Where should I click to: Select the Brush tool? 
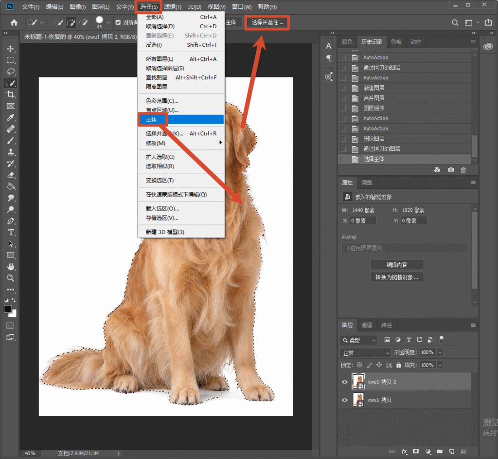pyautogui.click(x=11, y=141)
